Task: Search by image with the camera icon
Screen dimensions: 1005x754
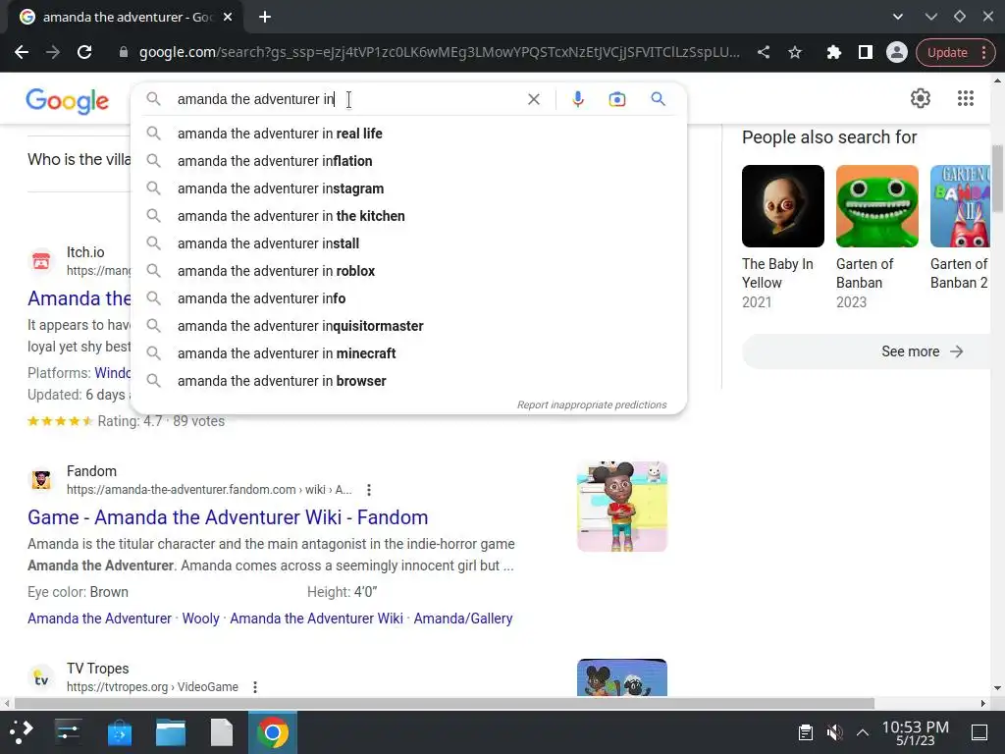Action: (616, 99)
